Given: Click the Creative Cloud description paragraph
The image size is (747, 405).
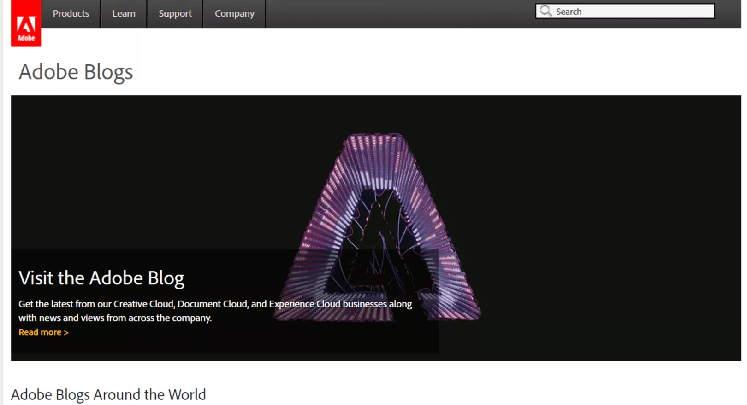Looking at the screenshot, I should (215, 311).
